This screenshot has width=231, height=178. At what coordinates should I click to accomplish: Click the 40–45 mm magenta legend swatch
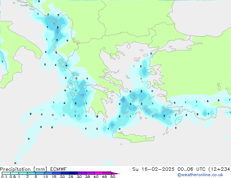point(99,173)
